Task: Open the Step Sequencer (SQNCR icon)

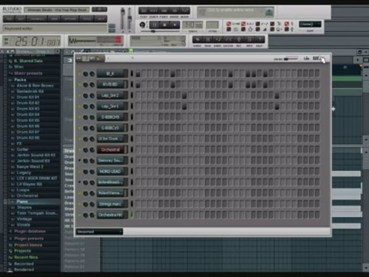Action: click(154, 11)
